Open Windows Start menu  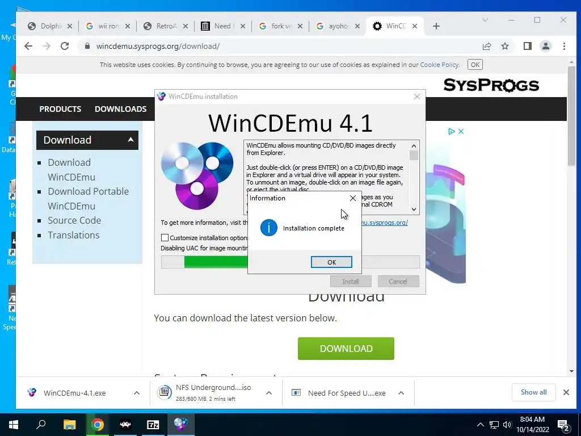coord(14,425)
